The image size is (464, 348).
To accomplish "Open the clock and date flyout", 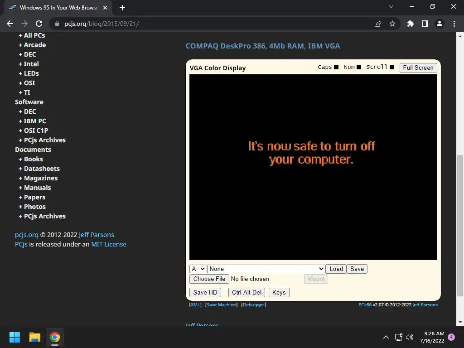I will (432, 337).
